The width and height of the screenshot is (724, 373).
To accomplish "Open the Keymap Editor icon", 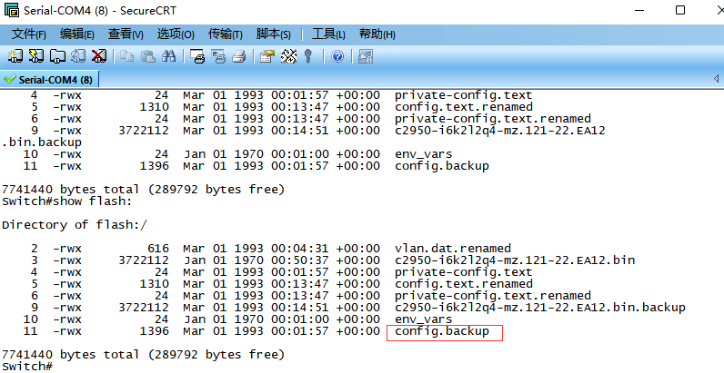I will pyautogui.click(x=288, y=56).
